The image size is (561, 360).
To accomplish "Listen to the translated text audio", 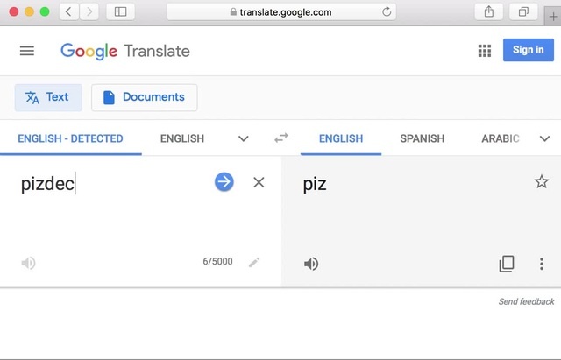I will [x=311, y=264].
